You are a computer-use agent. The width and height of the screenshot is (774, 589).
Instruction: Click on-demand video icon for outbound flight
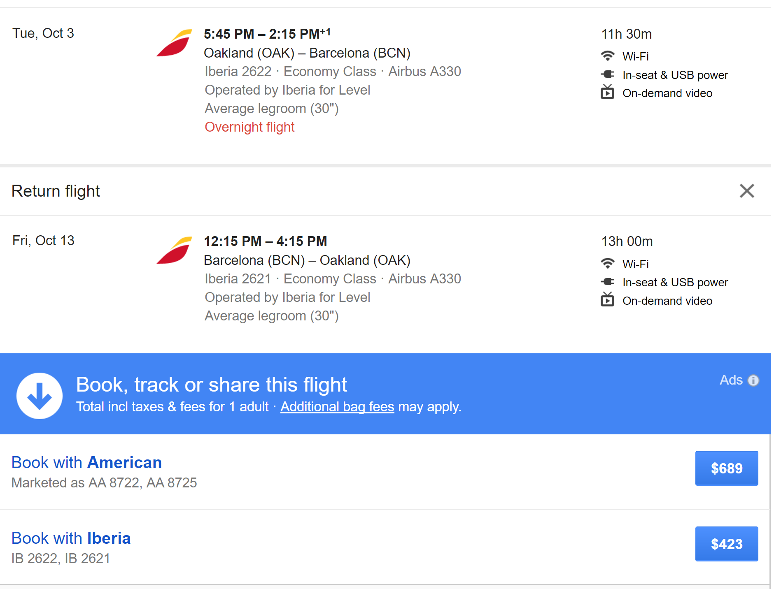pyautogui.click(x=607, y=92)
